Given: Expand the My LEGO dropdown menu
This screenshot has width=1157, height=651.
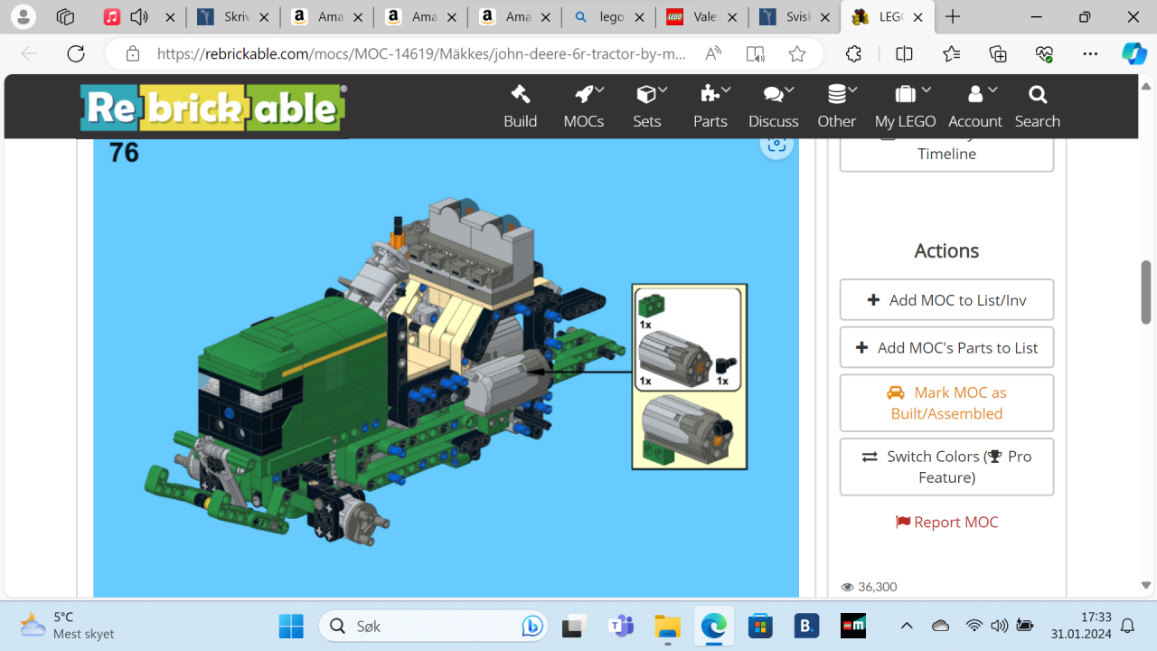Looking at the screenshot, I should click(905, 107).
